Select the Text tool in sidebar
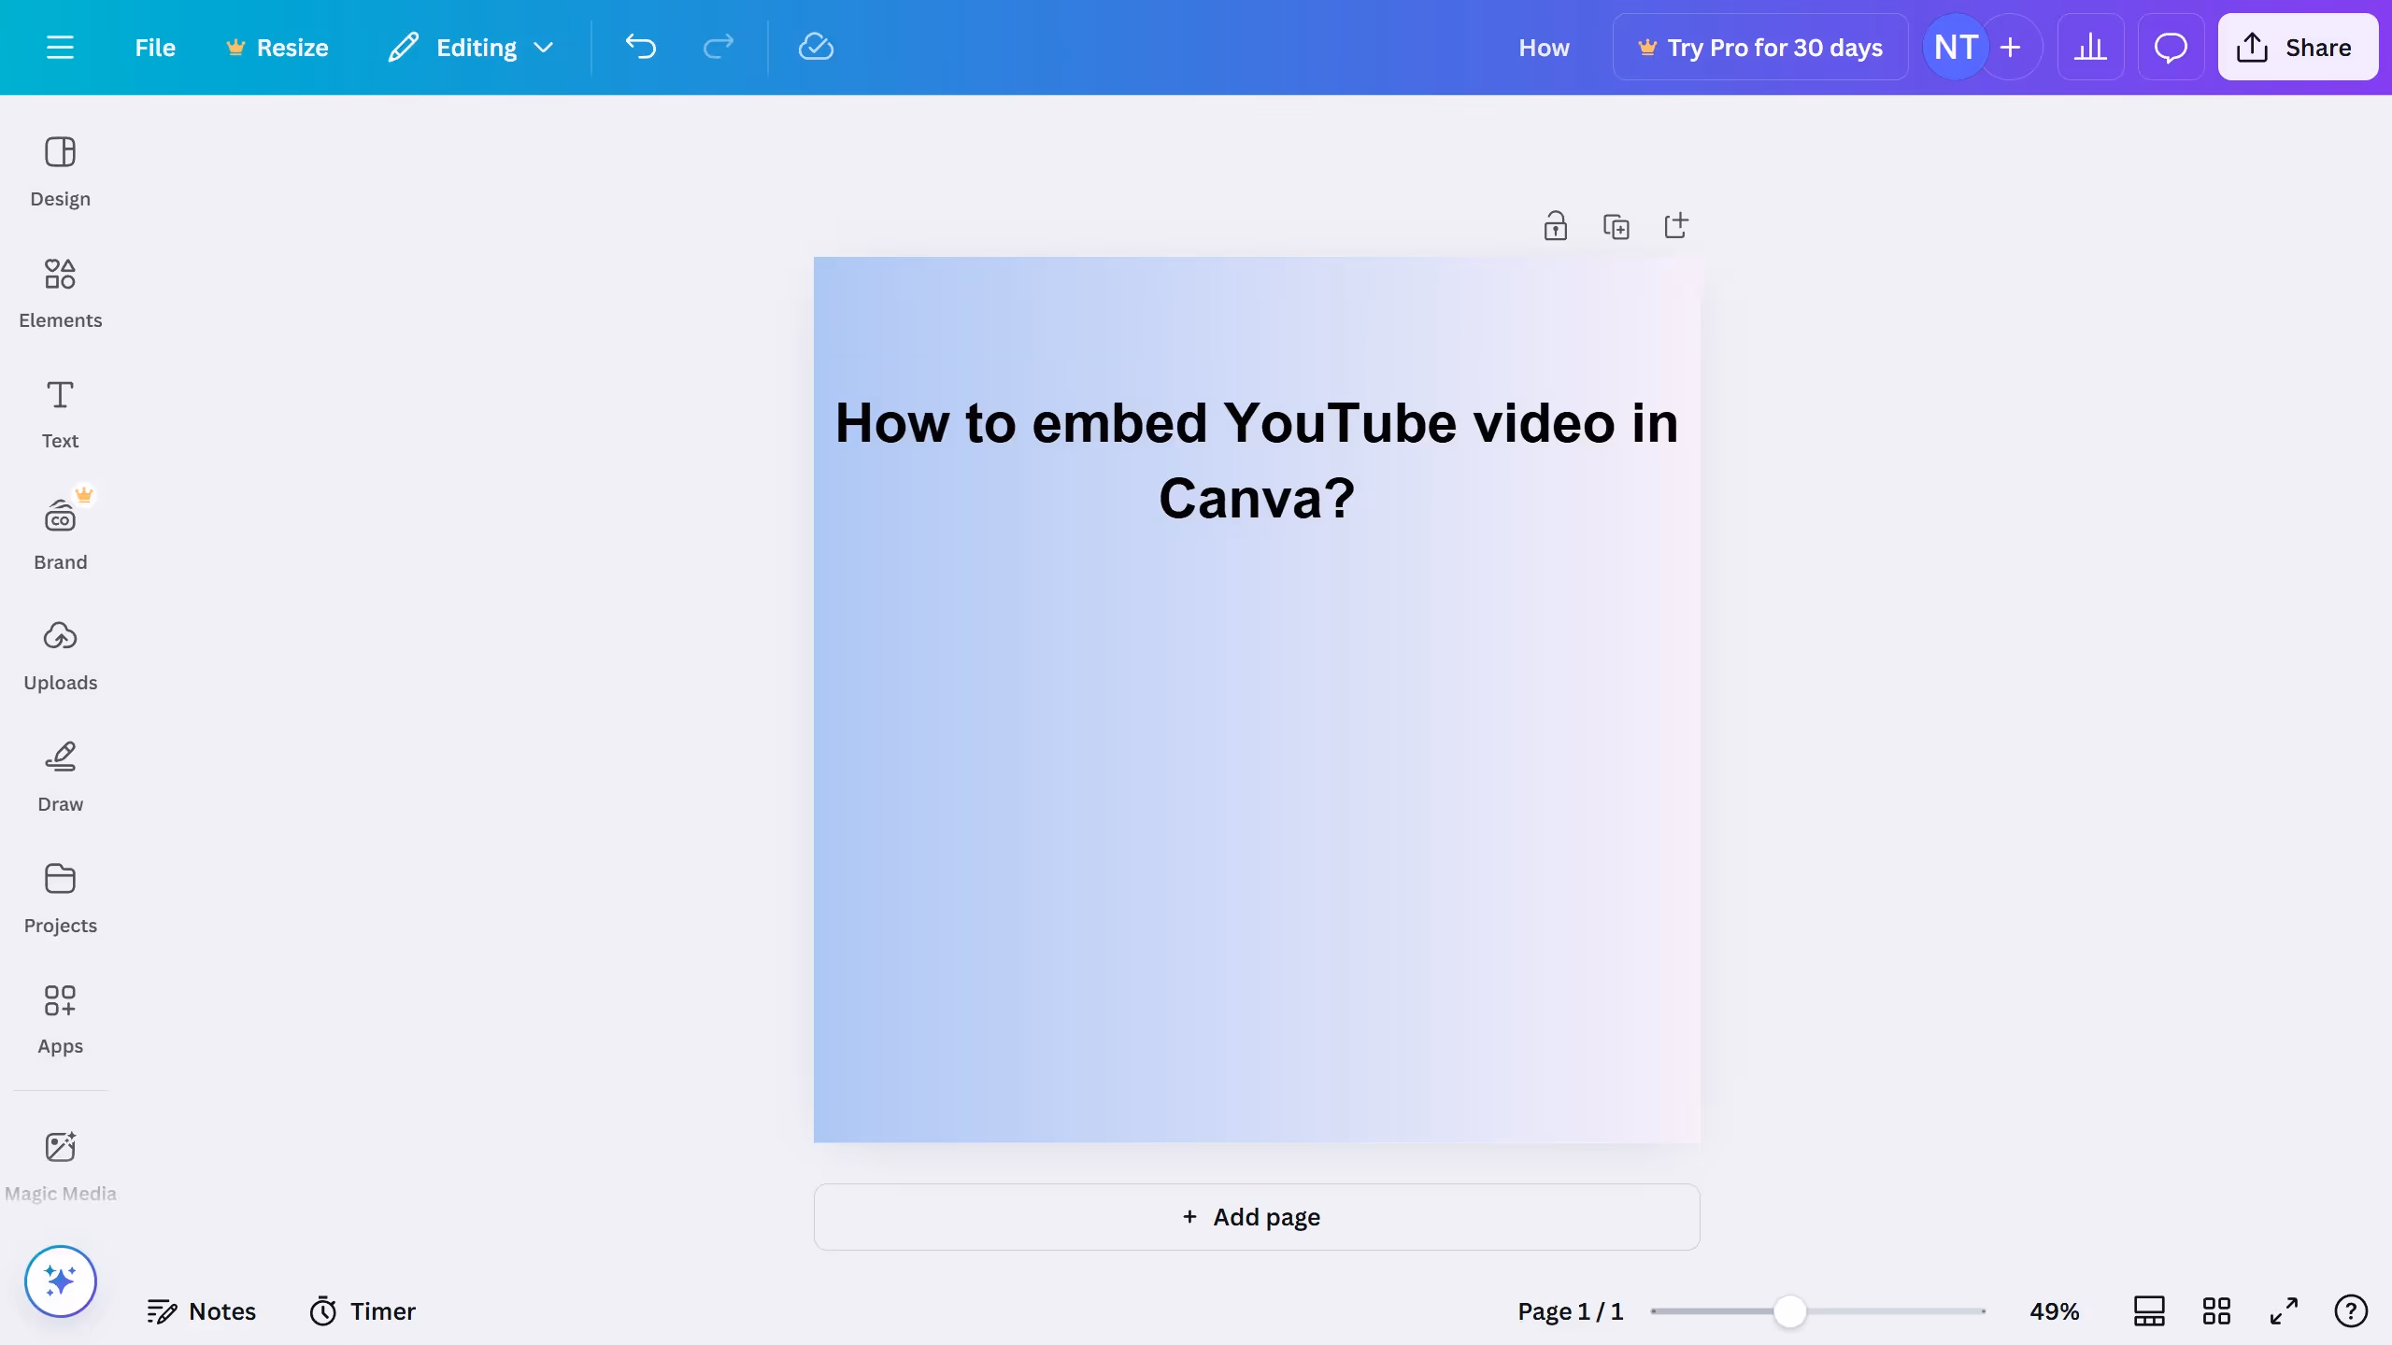Screen dimensions: 2392x1345 point(60,413)
